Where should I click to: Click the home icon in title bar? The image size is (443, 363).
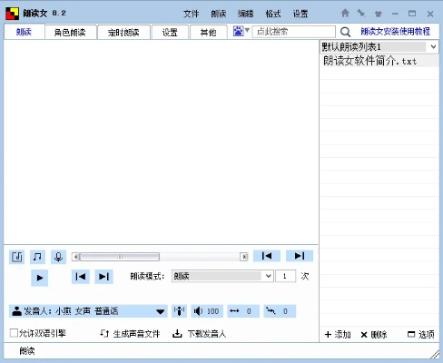(345, 13)
